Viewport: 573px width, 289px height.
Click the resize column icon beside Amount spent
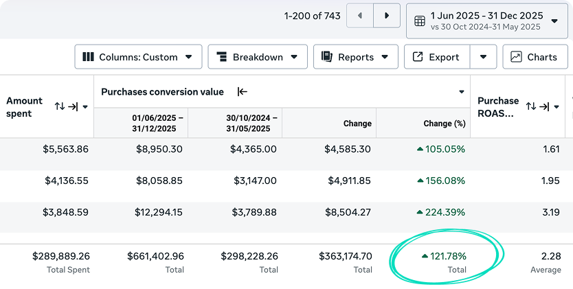(74, 106)
